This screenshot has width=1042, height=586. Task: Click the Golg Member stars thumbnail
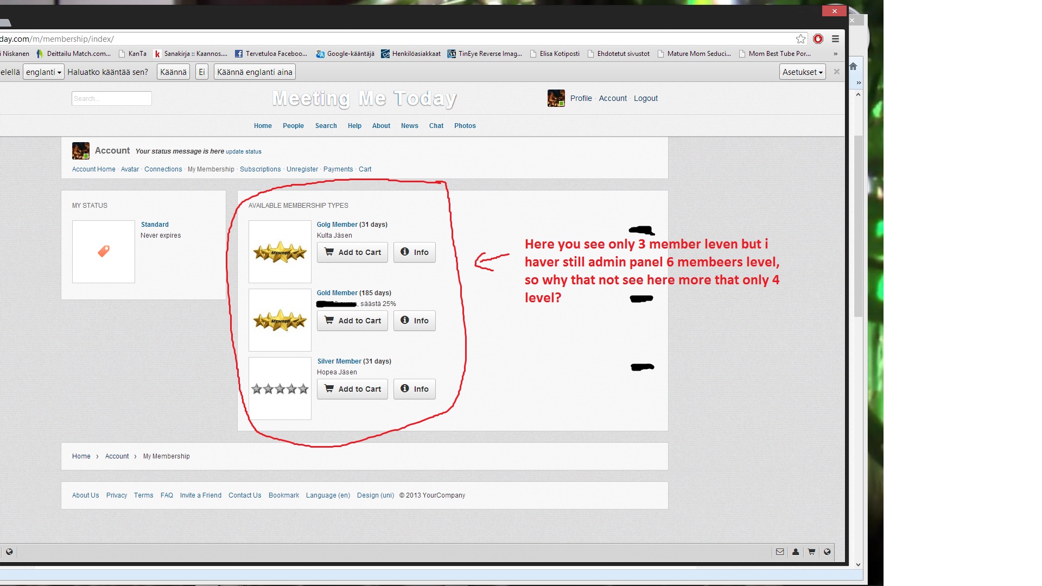pyautogui.click(x=280, y=252)
